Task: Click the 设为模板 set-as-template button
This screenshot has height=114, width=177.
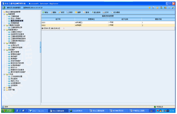Action: click(x=115, y=12)
